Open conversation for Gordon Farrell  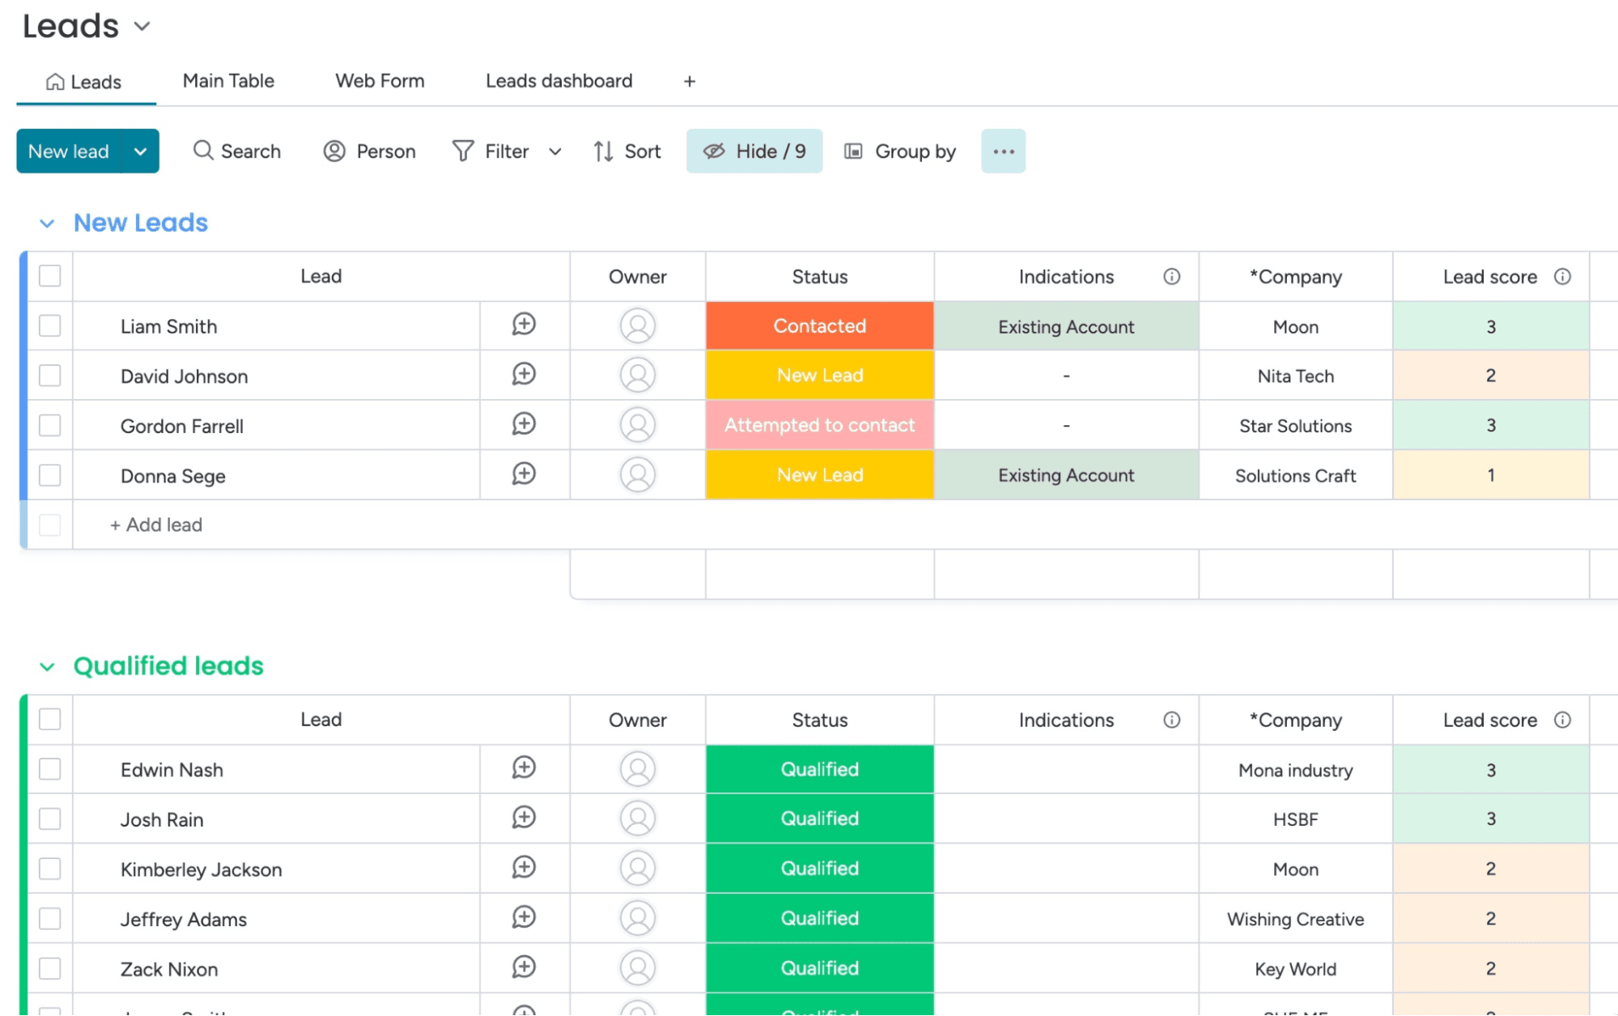point(524,424)
